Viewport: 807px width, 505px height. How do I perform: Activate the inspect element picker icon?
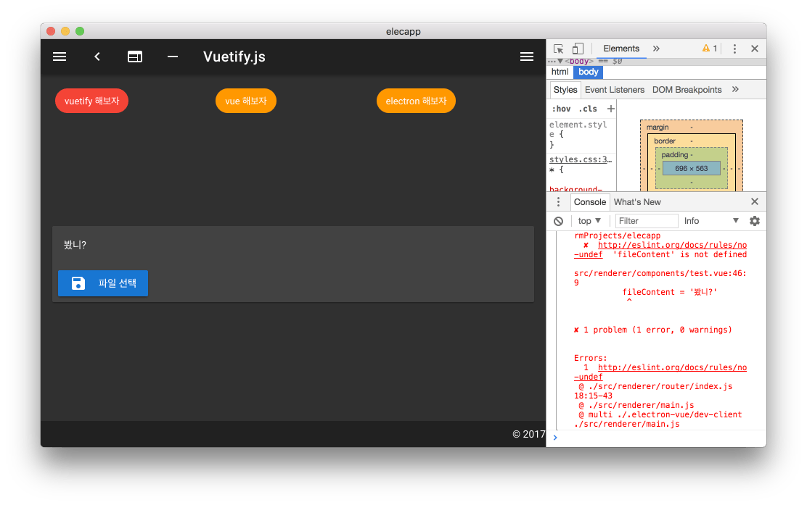pos(558,49)
